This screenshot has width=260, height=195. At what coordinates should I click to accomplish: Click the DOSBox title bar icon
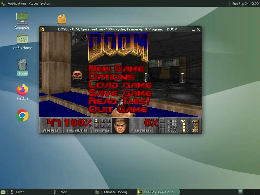42,29
